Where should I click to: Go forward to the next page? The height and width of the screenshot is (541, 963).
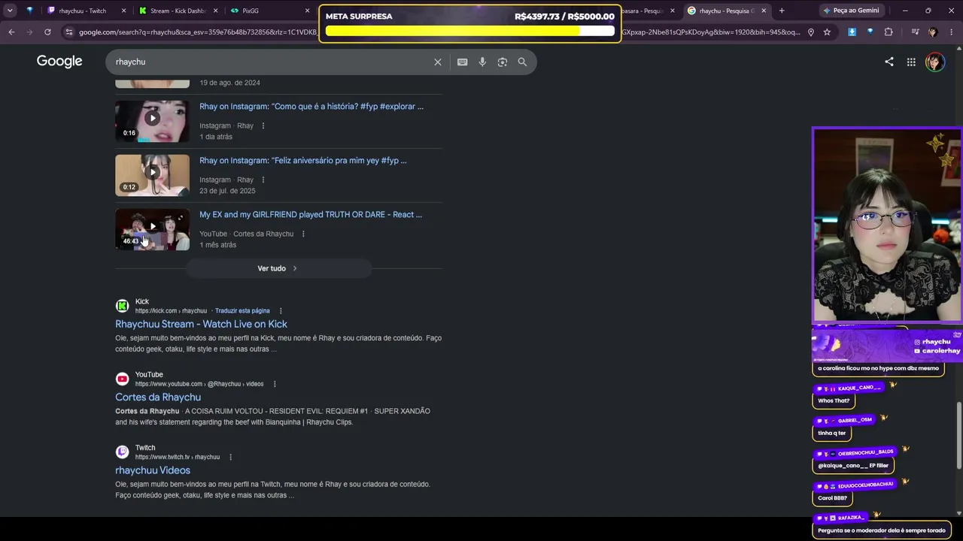tap(29, 32)
